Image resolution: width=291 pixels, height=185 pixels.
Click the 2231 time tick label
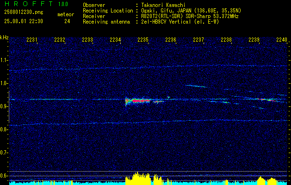point(32,39)
